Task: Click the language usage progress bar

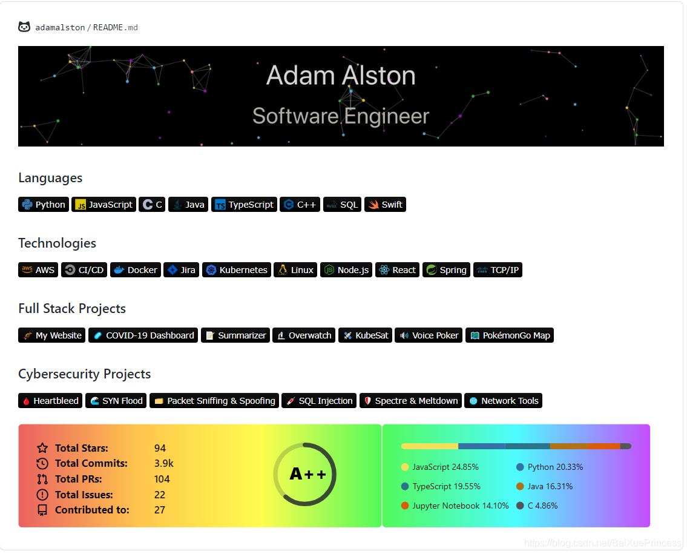Action: (x=516, y=446)
